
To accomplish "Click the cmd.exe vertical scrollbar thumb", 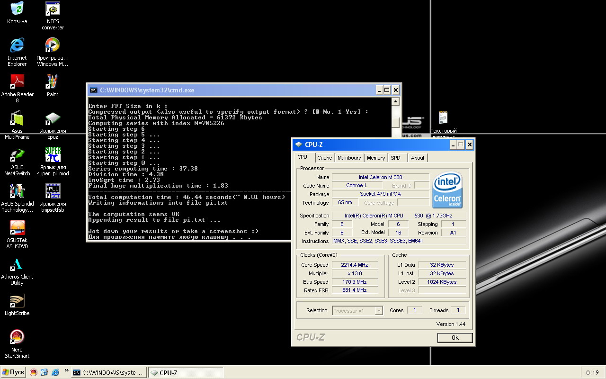I will tap(396, 123).
